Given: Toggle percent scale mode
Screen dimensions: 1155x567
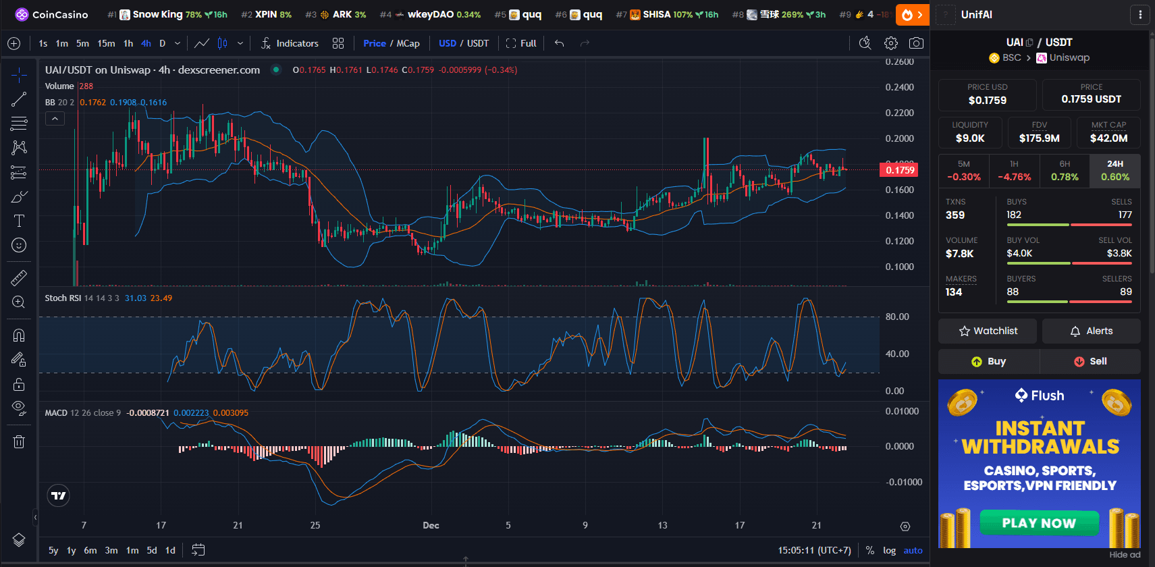Looking at the screenshot, I should 870,550.
